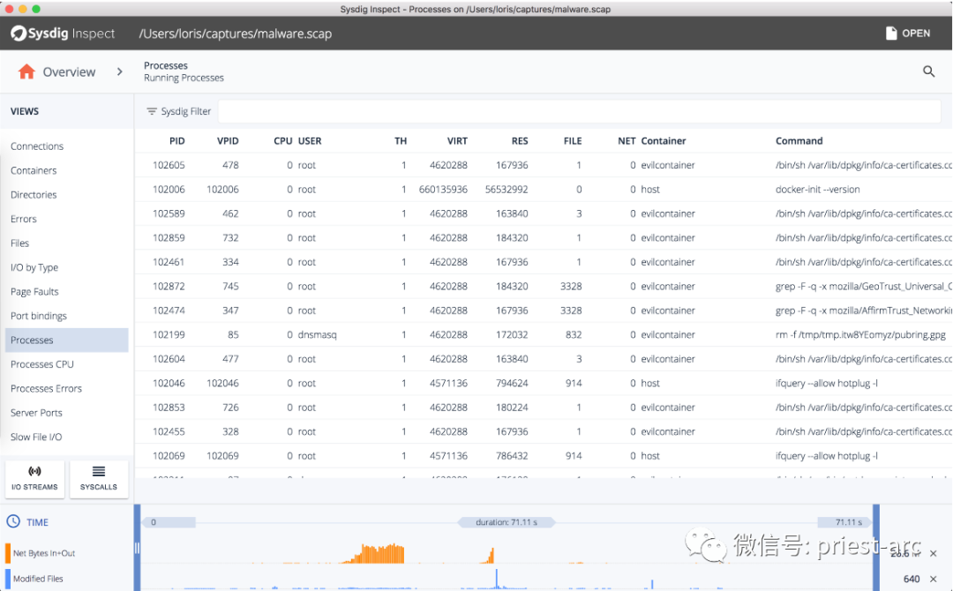This screenshot has width=953, height=591.
Task: Click the duration 71.11 s label
Action: (x=507, y=522)
